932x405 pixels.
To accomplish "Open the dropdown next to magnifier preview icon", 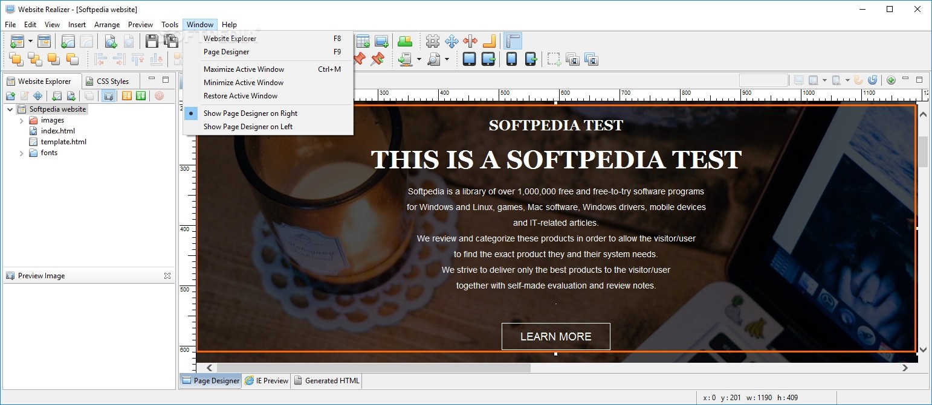I will click(447, 59).
